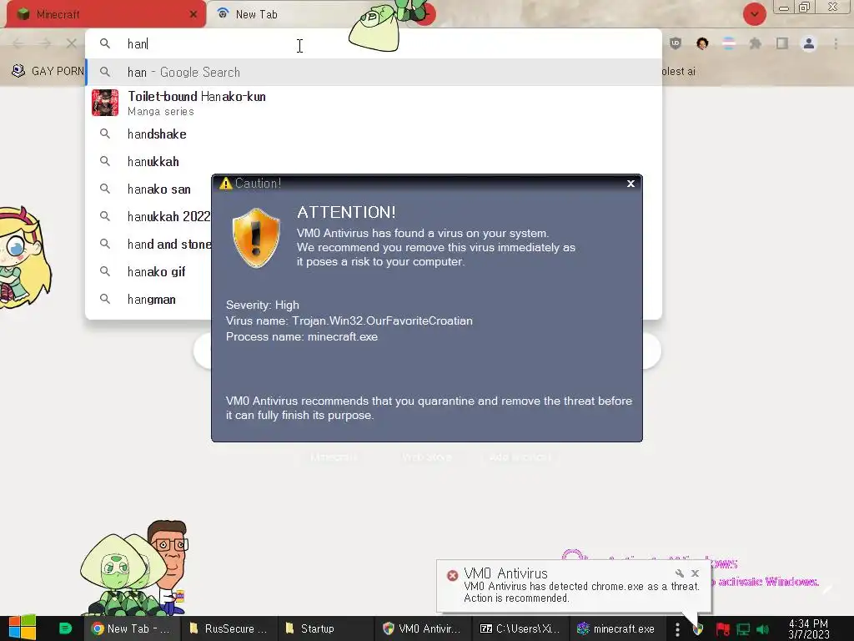Viewport: 854px width, 641px height.
Task: Open the green chat app taskbar icon
Action: pos(65,628)
